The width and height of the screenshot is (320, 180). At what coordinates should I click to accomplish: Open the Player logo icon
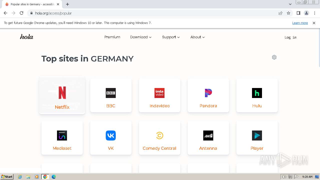257,135
